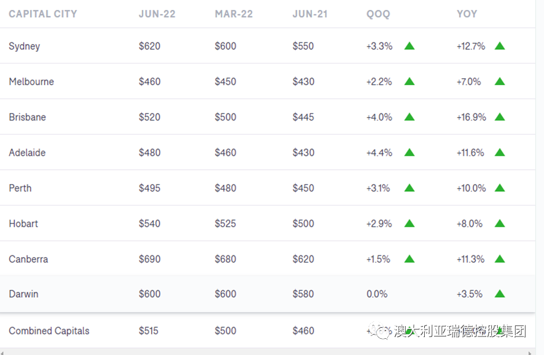The image size is (544, 355).
Task: Click the horizontal scrollbar track at the bottom
Action: click(260, 352)
